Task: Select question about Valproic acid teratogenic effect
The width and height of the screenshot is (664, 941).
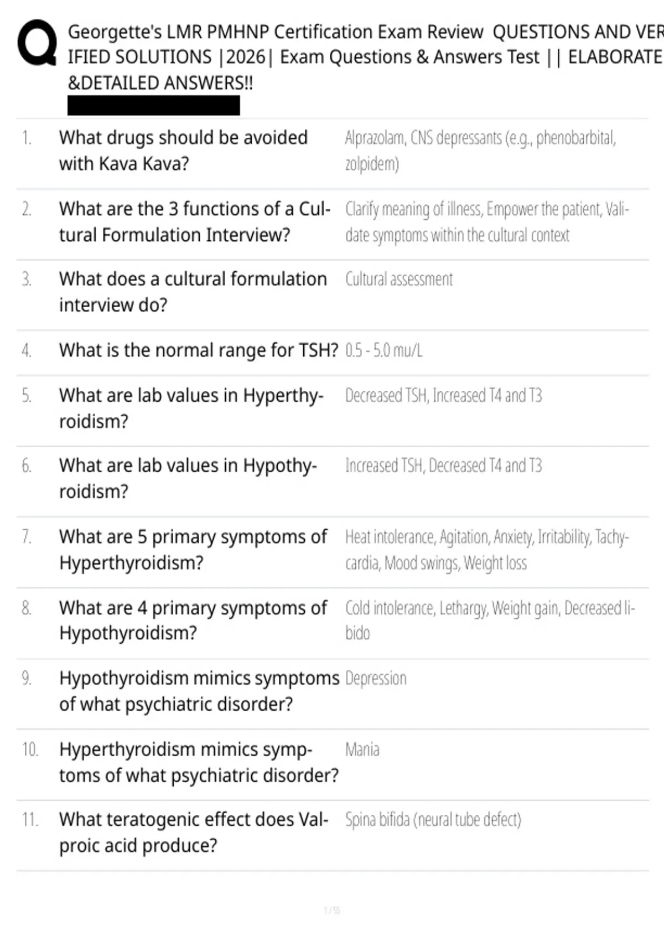Action: point(194,832)
